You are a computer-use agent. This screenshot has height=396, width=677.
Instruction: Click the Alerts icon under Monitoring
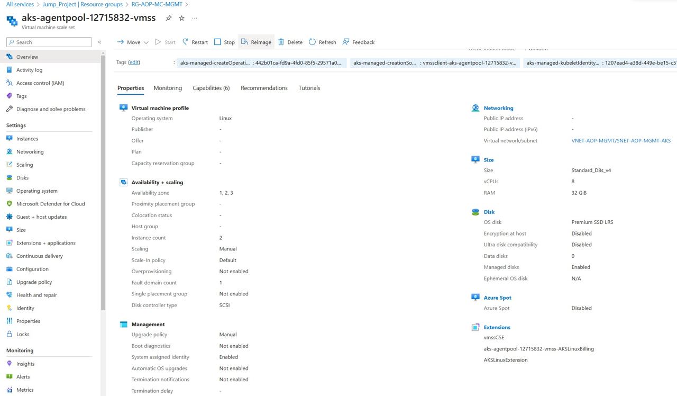click(x=10, y=377)
